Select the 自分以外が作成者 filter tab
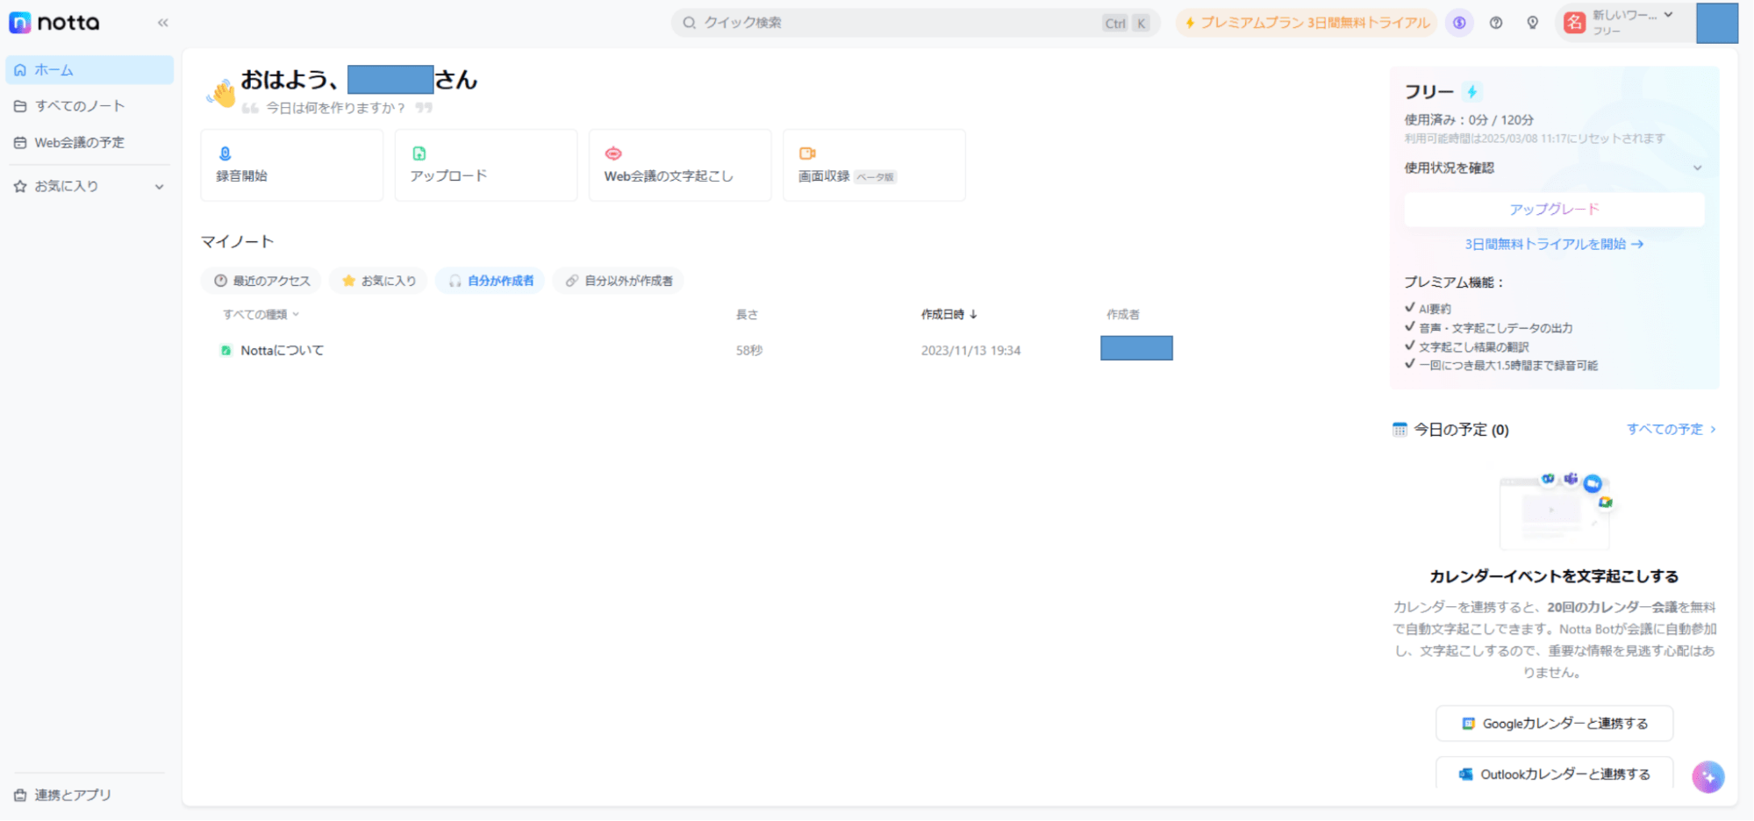Screen dimensions: 1754x821 pyautogui.click(x=619, y=281)
